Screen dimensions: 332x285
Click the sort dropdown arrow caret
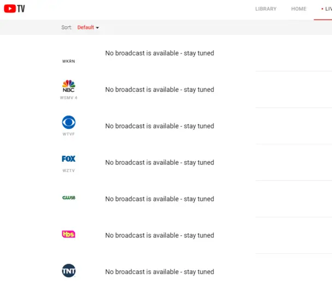click(x=97, y=28)
